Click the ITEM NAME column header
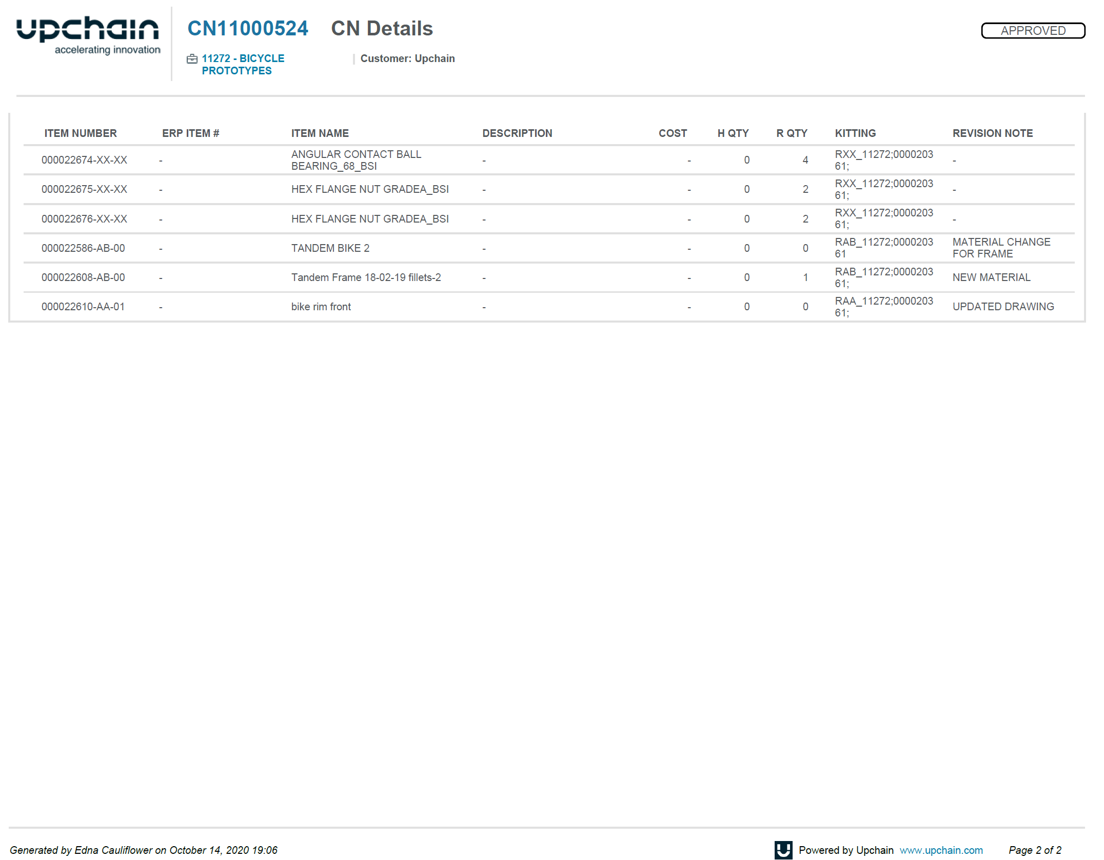This screenshot has width=1104, height=860. click(x=320, y=133)
